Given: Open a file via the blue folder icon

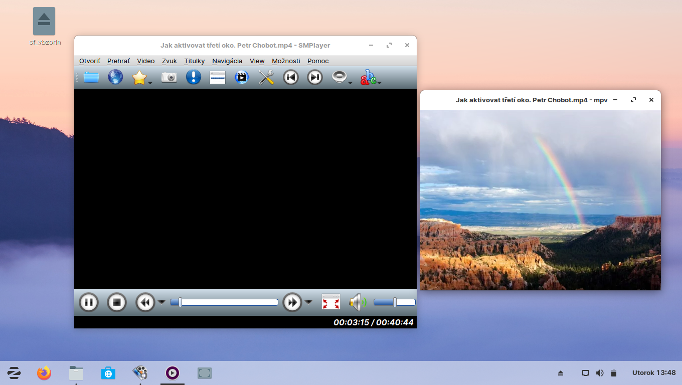Looking at the screenshot, I should [x=91, y=77].
